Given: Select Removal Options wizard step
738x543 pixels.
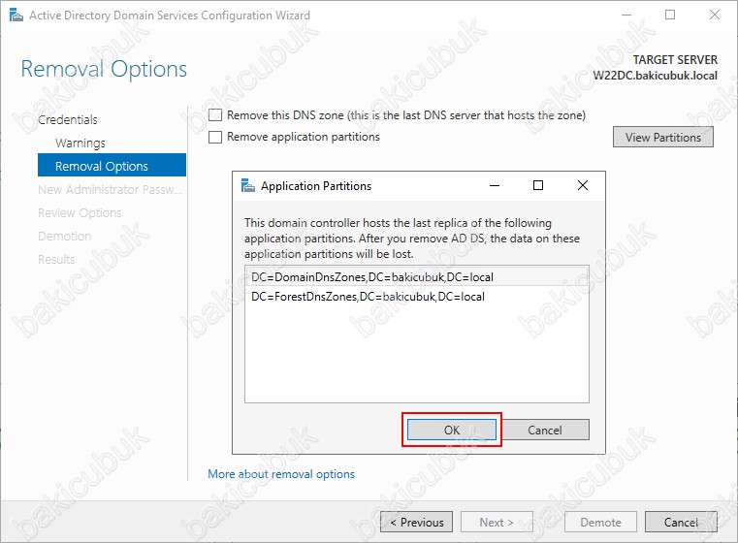Looking at the screenshot, I should pos(112,166).
